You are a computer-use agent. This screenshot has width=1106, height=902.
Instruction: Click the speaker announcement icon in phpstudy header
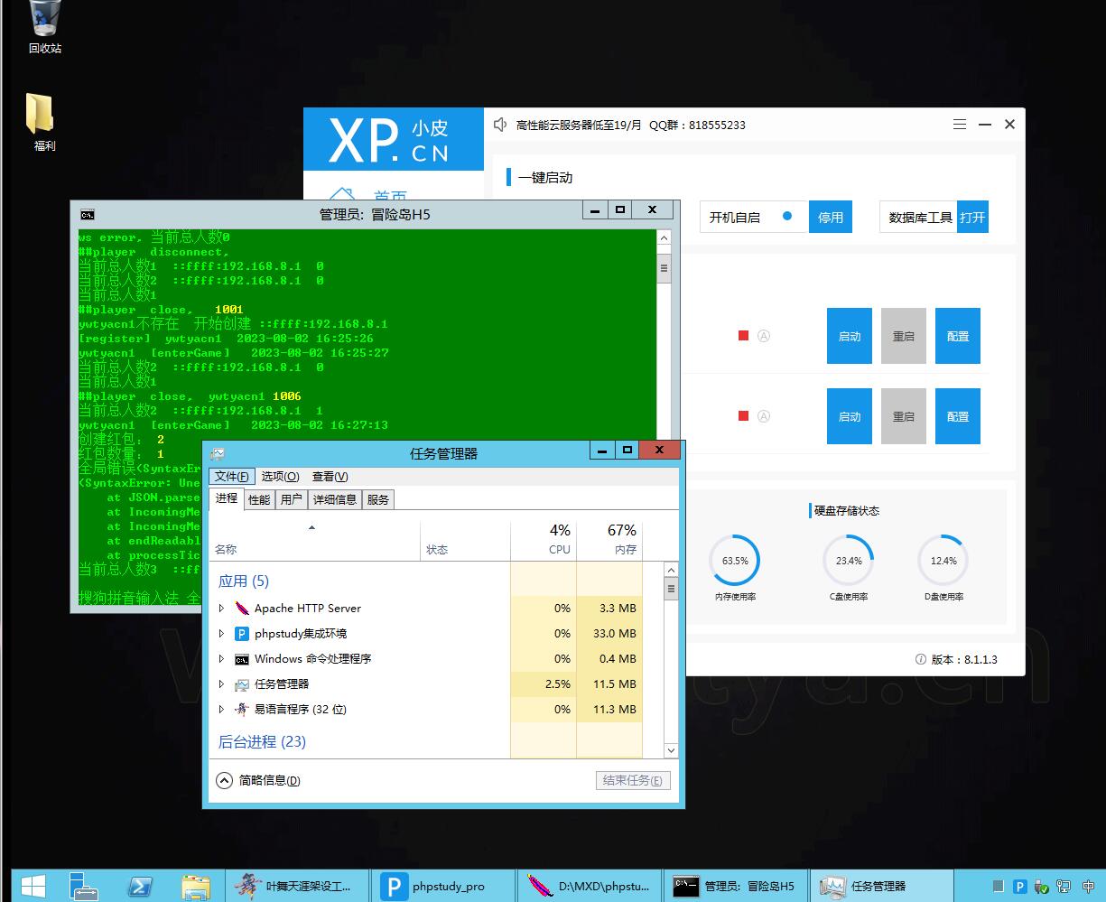click(x=501, y=125)
